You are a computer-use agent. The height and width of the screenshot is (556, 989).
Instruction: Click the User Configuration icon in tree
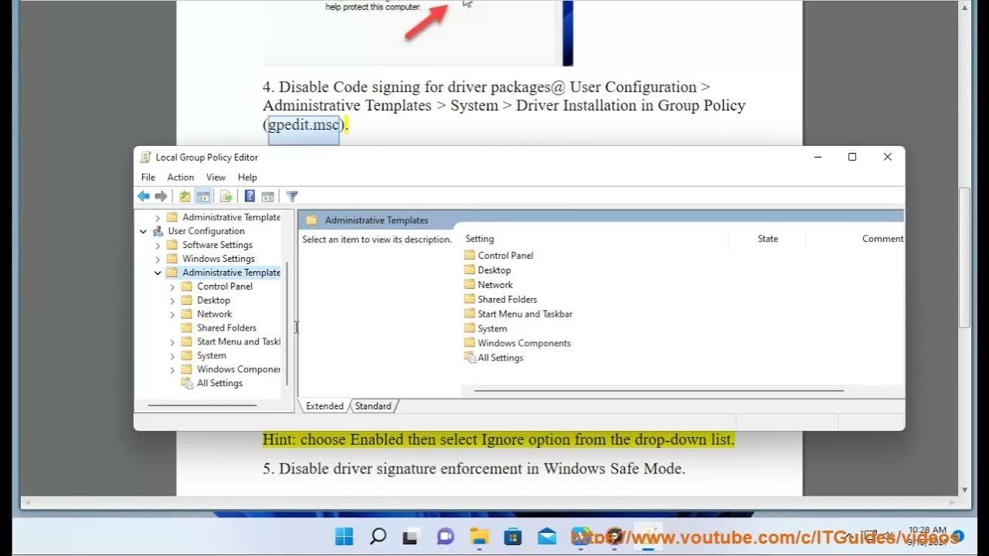(158, 231)
